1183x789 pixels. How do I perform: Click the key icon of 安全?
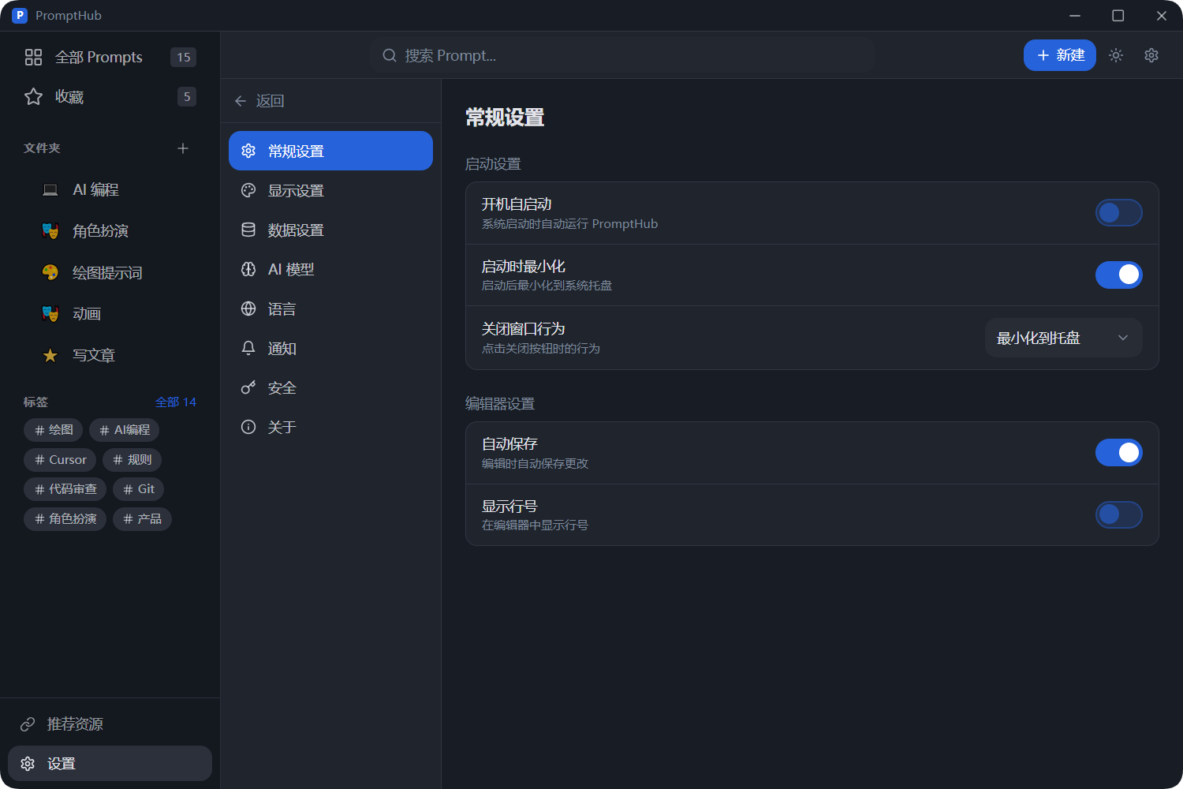[248, 387]
